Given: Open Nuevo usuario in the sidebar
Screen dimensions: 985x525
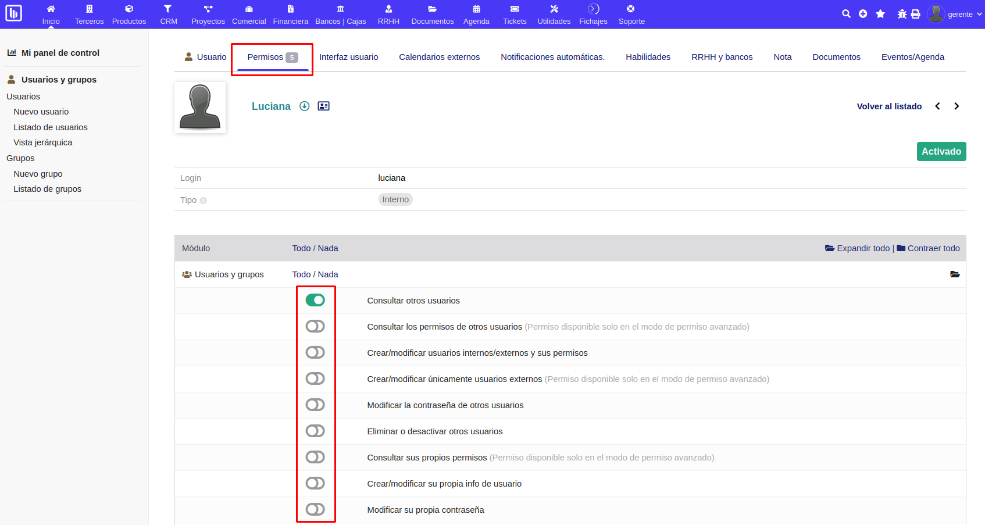Looking at the screenshot, I should point(41,111).
